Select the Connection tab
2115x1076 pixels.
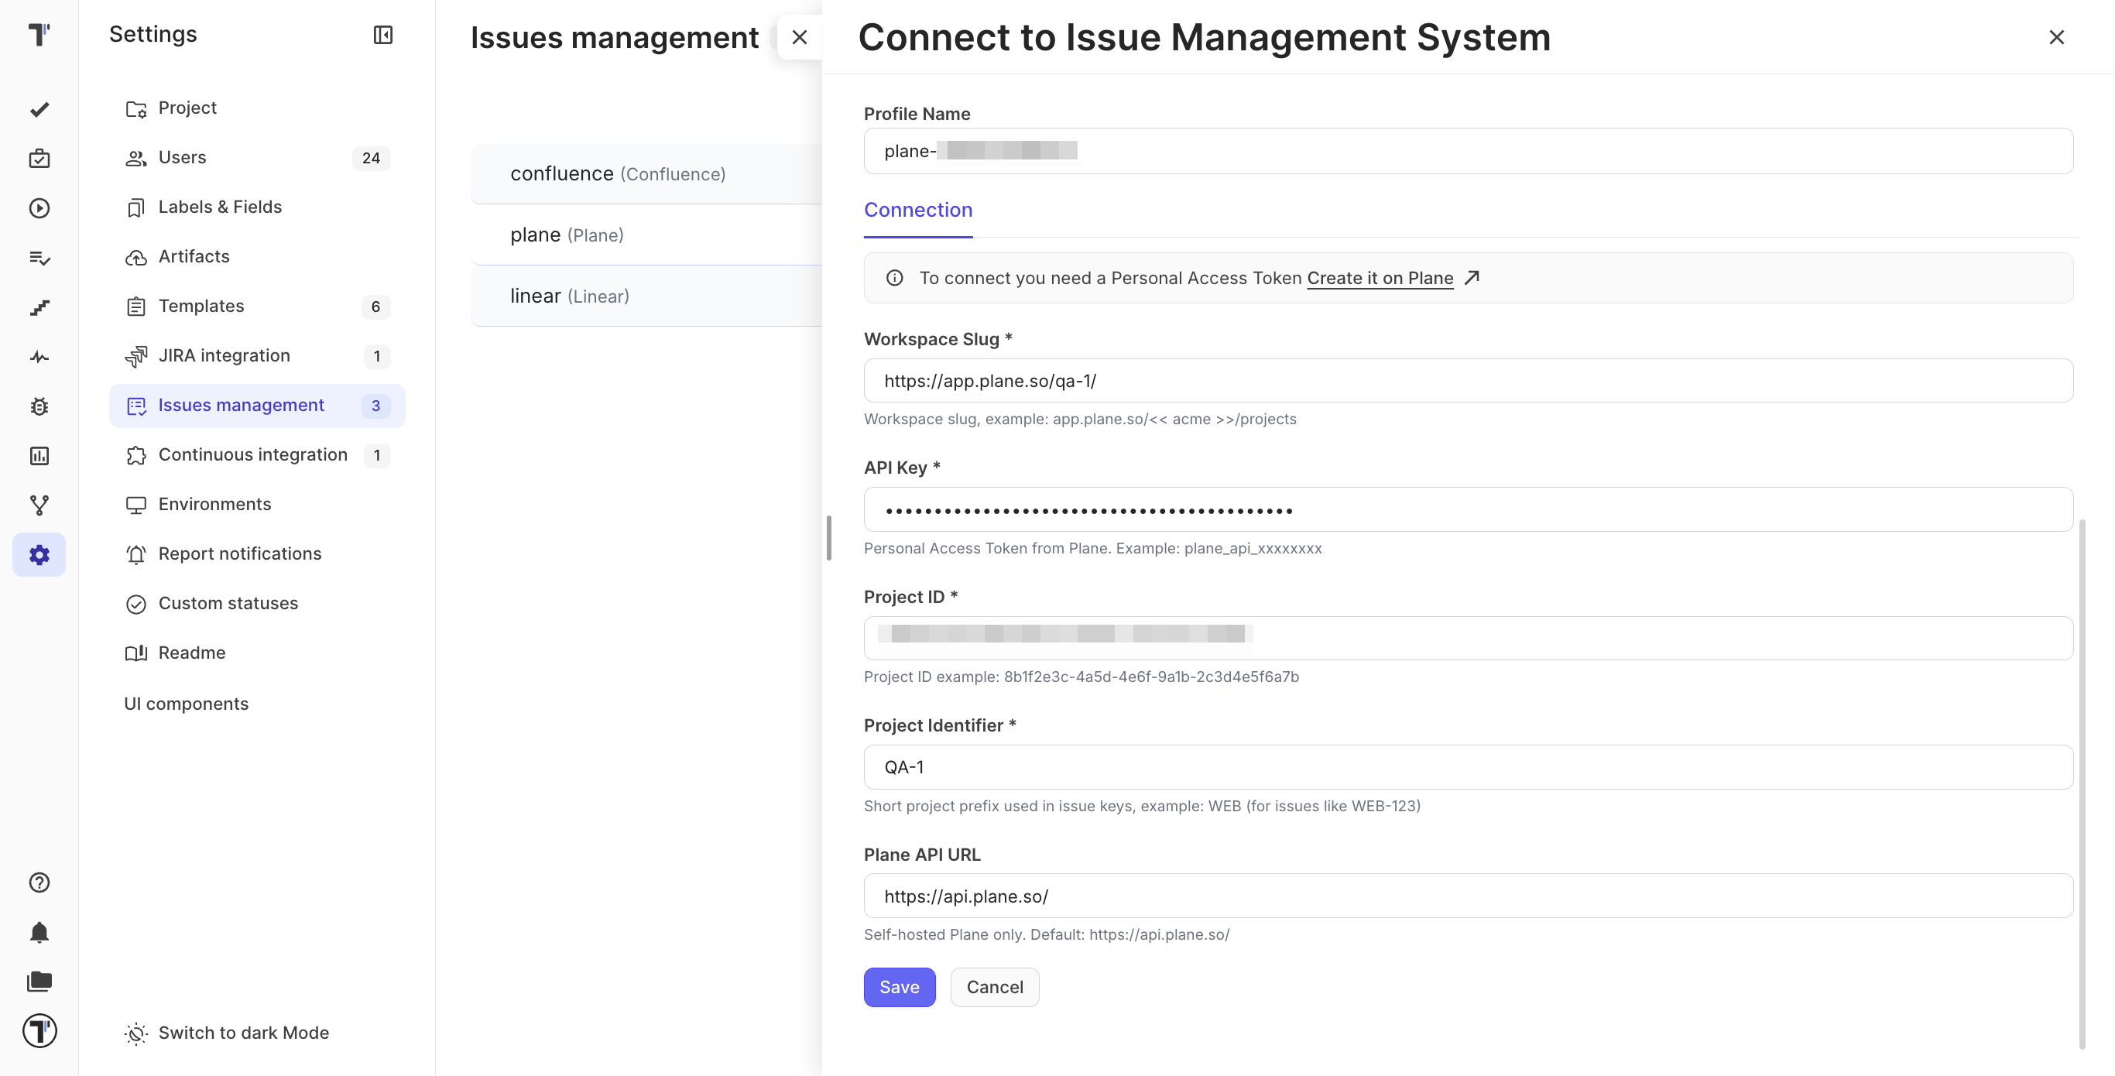pos(918,210)
